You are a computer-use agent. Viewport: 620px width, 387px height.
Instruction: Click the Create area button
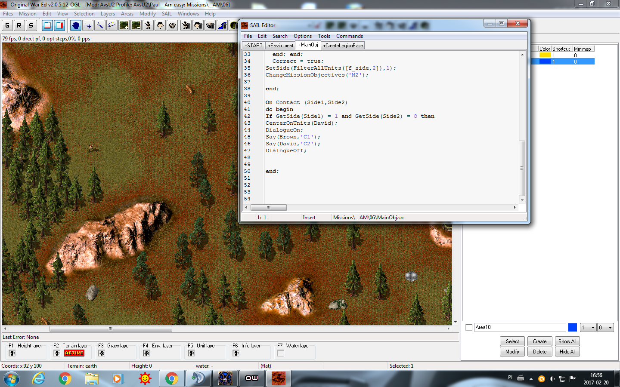pos(540,341)
